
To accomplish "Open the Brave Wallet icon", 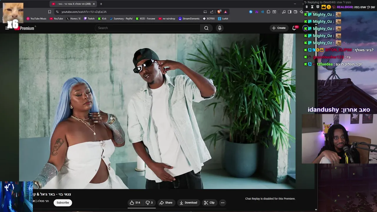I will (295, 12).
